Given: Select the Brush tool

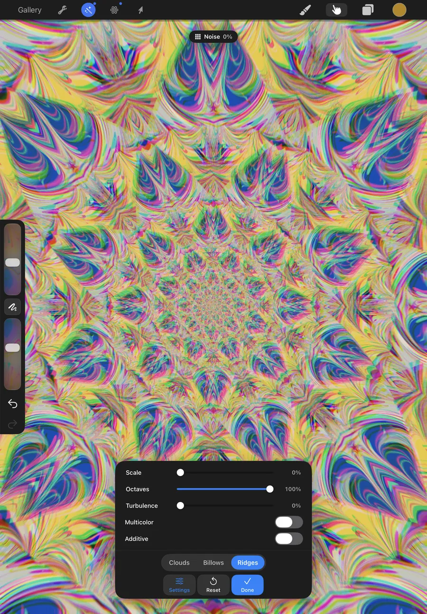Looking at the screenshot, I should 306,10.
